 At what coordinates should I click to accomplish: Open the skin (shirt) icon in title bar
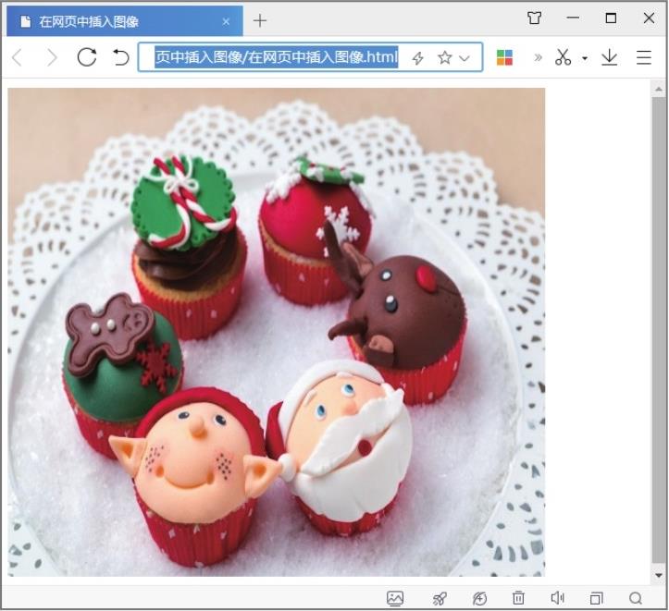pos(534,18)
